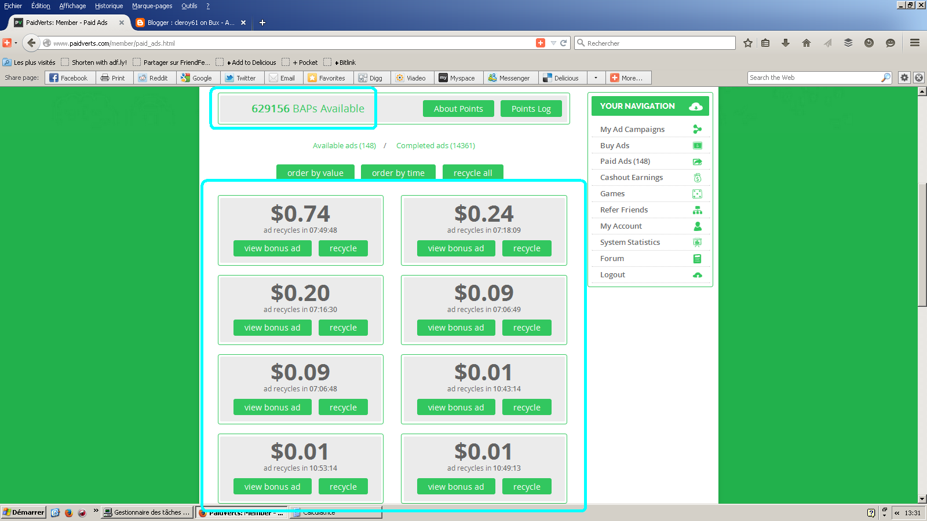Share page via Reddit button
Image resolution: width=927 pixels, height=521 pixels.
click(x=154, y=78)
